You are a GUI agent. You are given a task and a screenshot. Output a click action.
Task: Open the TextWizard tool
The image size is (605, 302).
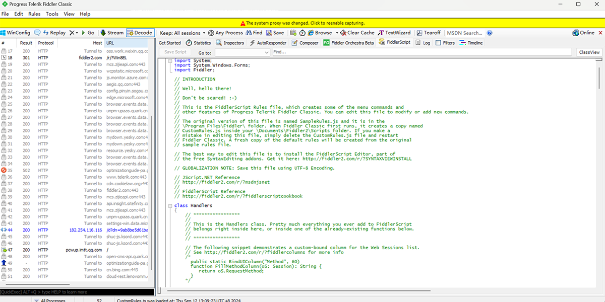[x=394, y=33]
